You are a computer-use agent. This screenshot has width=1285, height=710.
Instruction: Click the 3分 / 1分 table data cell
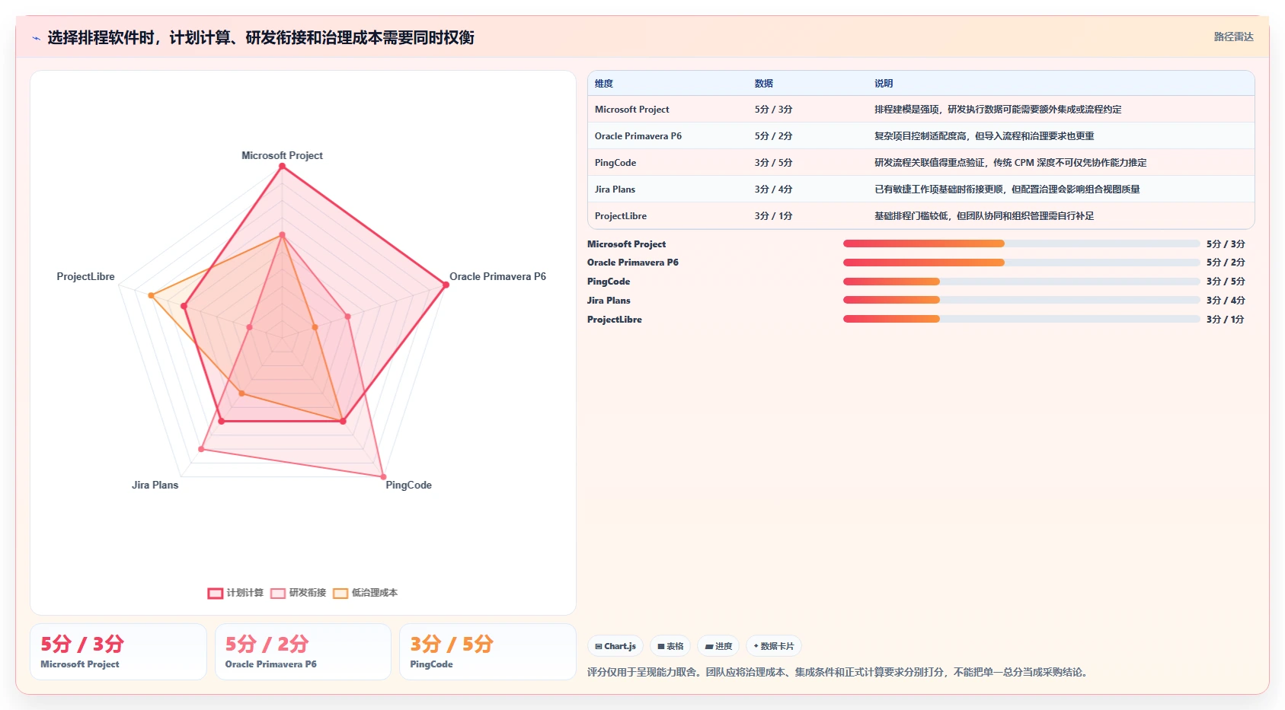click(x=774, y=216)
